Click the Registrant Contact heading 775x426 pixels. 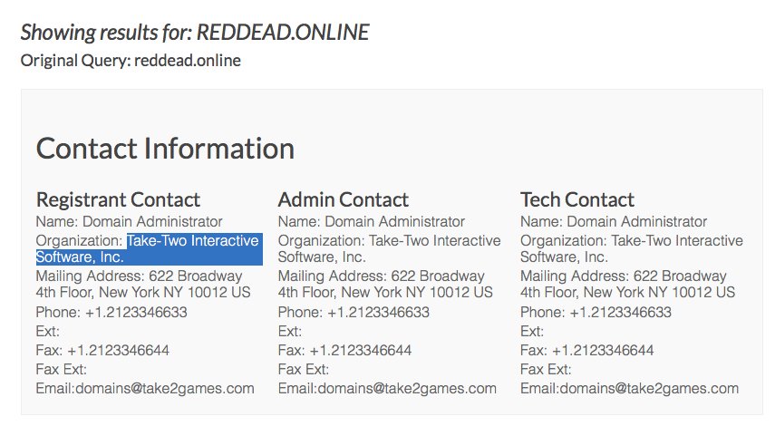(x=118, y=199)
